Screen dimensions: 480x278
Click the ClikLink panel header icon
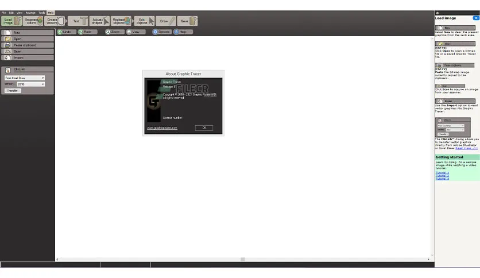point(7,70)
